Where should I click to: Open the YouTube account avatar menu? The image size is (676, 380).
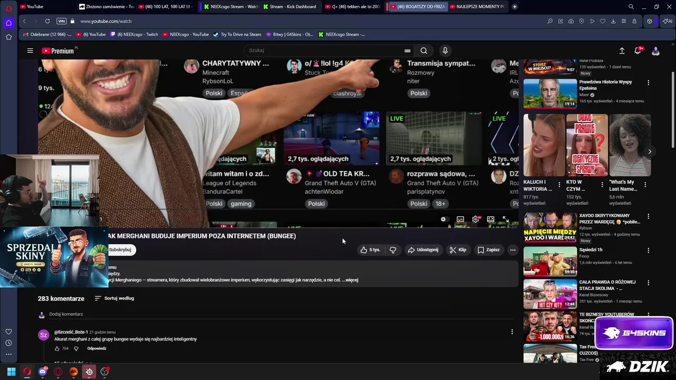[655, 51]
